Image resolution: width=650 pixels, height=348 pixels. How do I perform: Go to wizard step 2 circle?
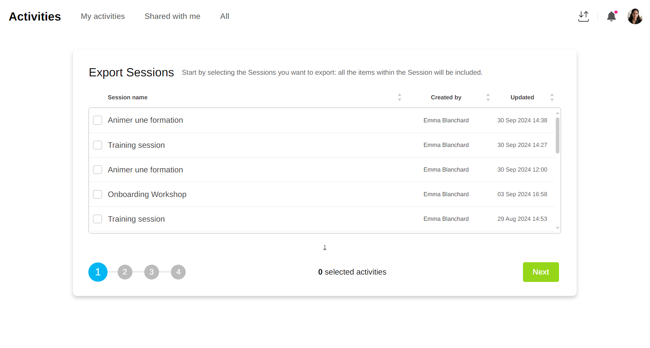[x=125, y=272]
